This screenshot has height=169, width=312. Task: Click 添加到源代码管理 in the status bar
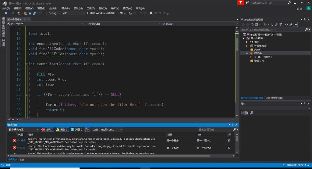click(296, 165)
